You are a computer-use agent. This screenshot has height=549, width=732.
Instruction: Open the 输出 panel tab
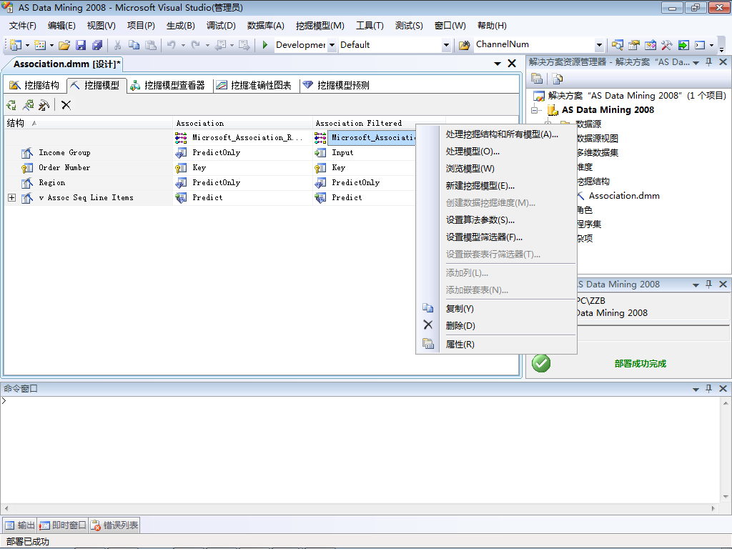(20, 525)
